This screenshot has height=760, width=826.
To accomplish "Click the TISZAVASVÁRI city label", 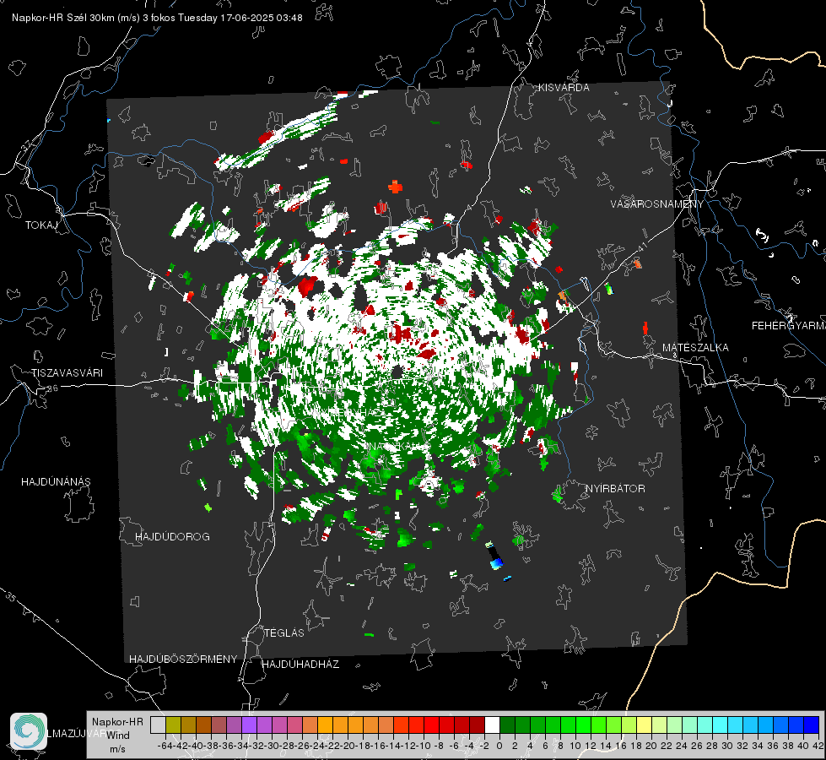I will pyautogui.click(x=67, y=373).
